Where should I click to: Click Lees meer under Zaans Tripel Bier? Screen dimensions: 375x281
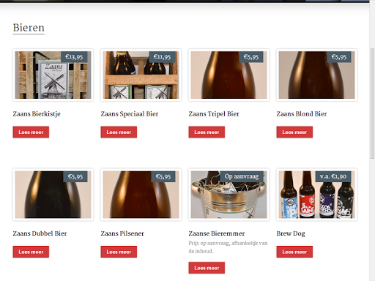tap(207, 132)
